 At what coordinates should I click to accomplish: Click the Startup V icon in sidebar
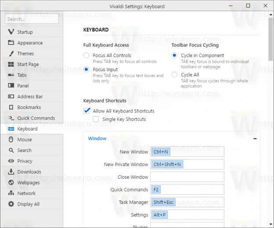(11, 32)
